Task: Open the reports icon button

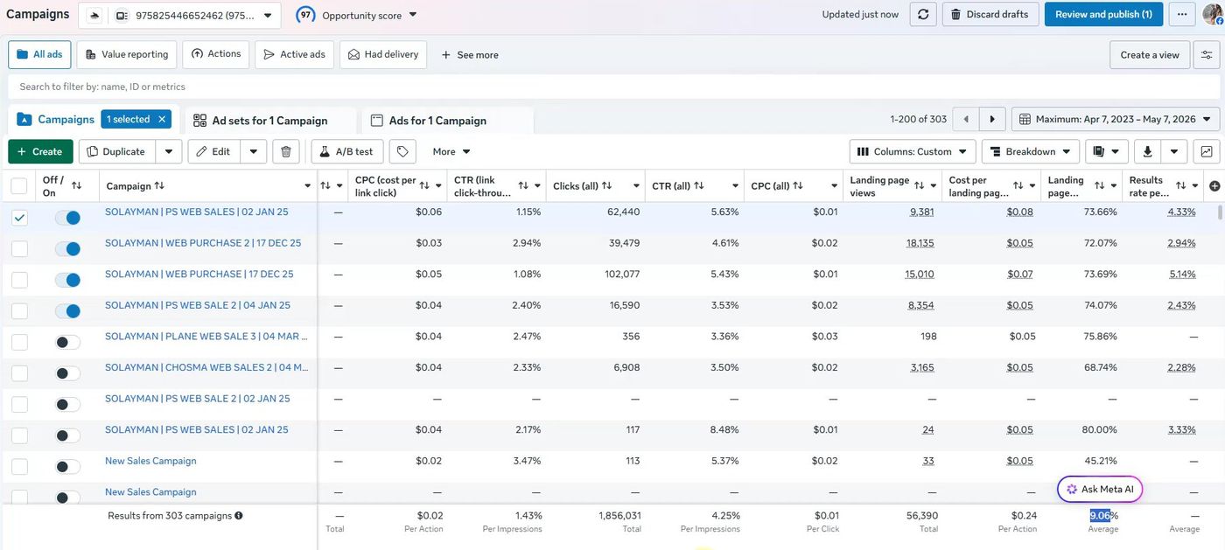Action: pos(1106,151)
